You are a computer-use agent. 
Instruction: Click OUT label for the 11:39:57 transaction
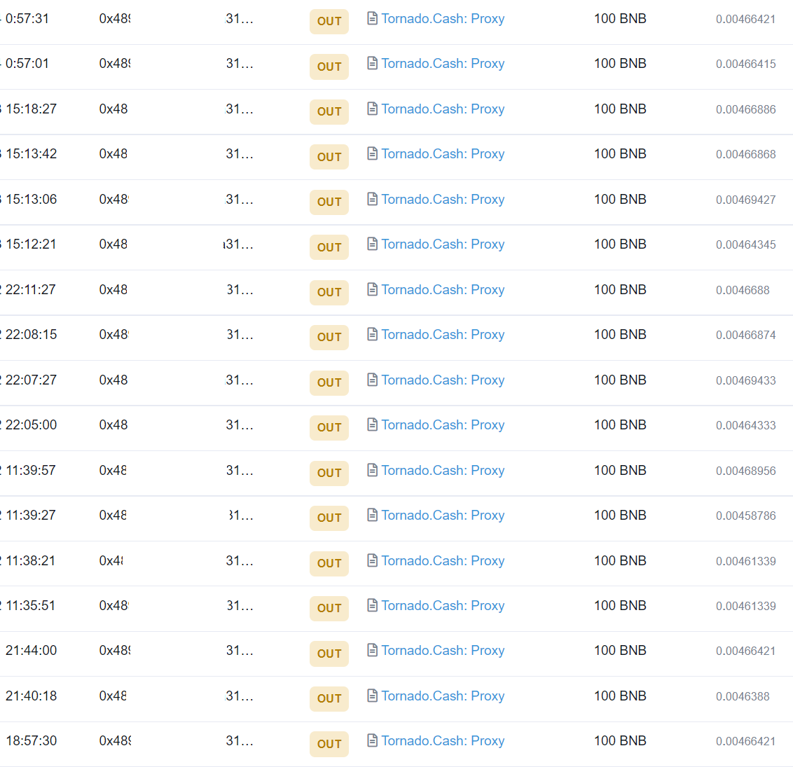[x=329, y=473]
